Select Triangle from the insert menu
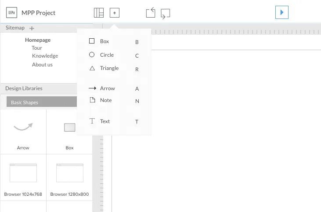The width and height of the screenshot is (321, 212). [x=114, y=68]
